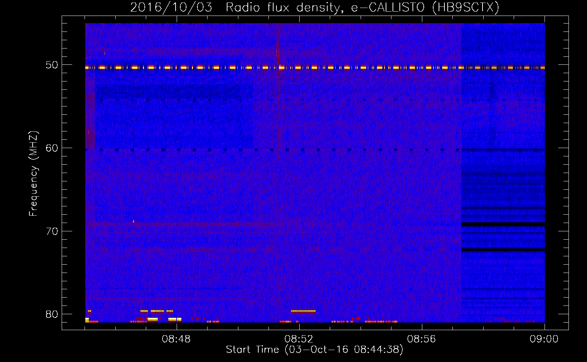Click the 08:56 time tick label
The height and width of the screenshot is (362, 587).
[x=422, y=339]
